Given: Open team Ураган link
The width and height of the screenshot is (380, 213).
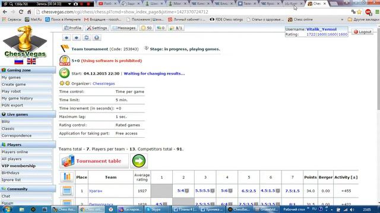Looking at the screenshot, I should 96,191.
